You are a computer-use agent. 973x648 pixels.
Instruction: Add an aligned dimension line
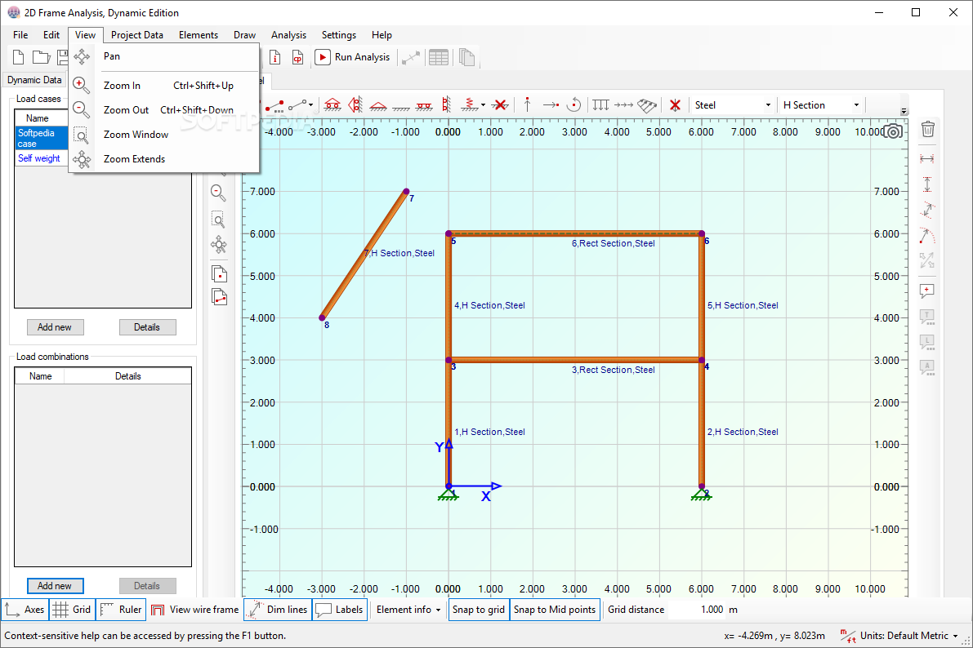(927, 210)
